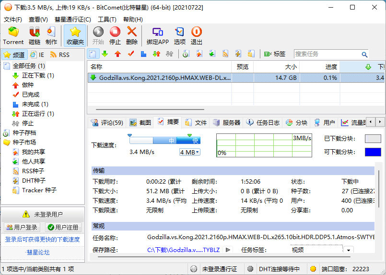Open the 查看(V) menu

(x=38, y=20)
